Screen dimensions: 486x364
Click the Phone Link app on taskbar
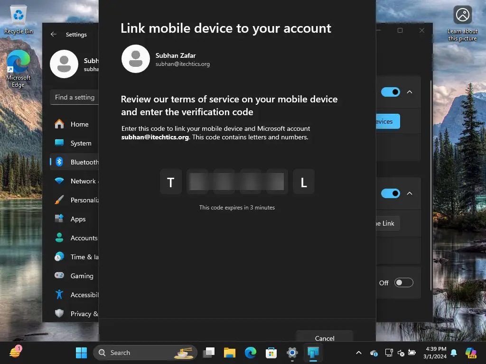(x=313, y=353)
